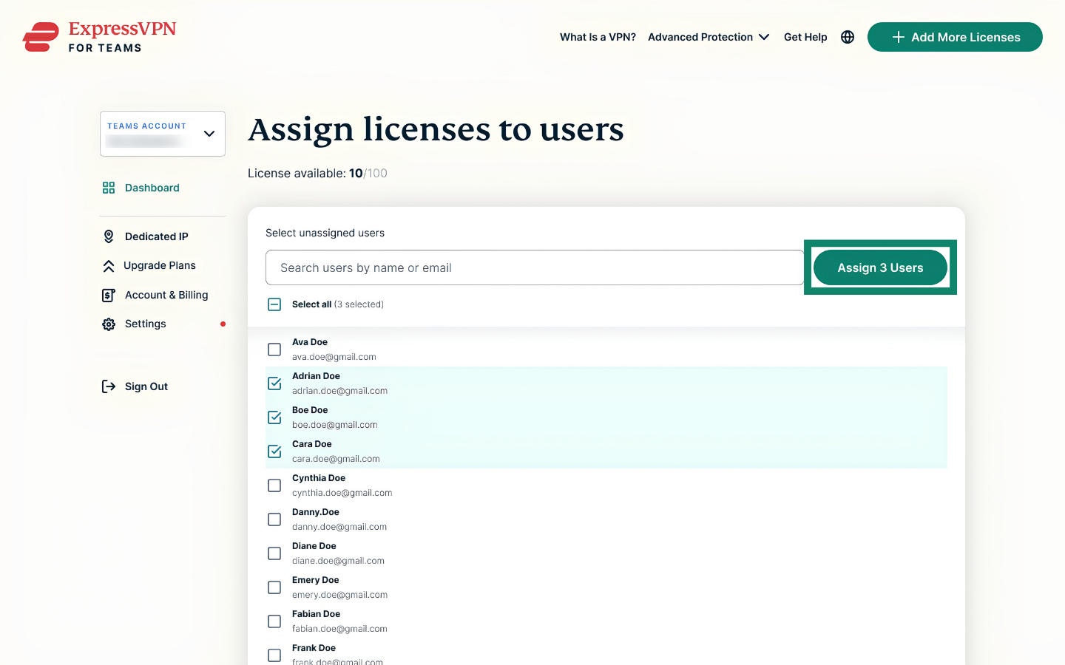Click the emery.doe@gmail.com email

click(339, 595)
